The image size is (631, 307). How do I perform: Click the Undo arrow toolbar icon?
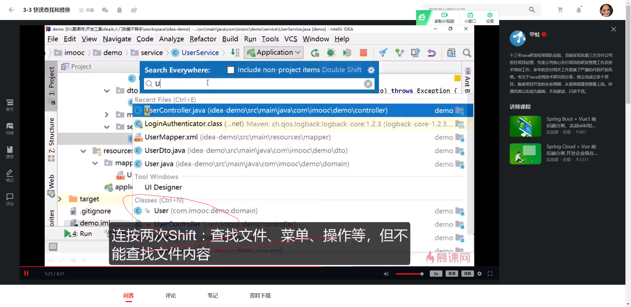click(432, 52)
